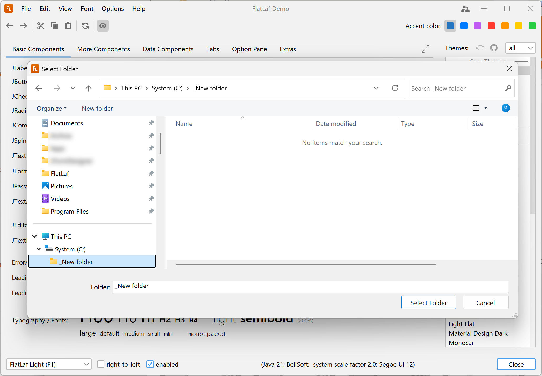Click the pin icon next to Pictures

click(151, 186)
